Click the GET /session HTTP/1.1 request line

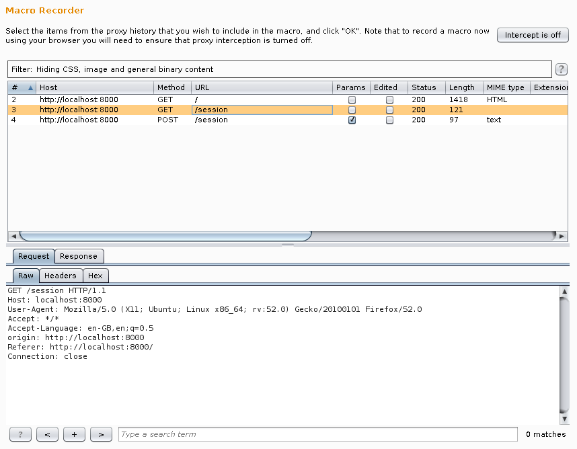pos(56,290)
